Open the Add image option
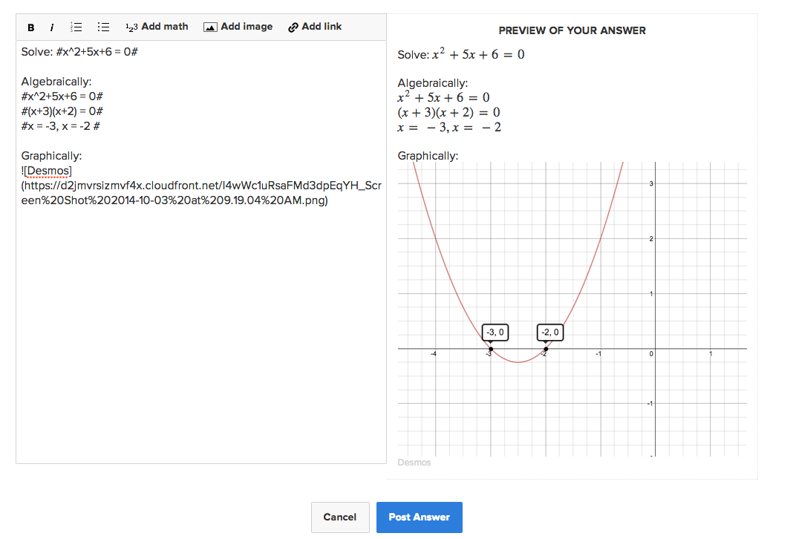The image size is (796, 539). pyautogui.click(x=238, y=27)
